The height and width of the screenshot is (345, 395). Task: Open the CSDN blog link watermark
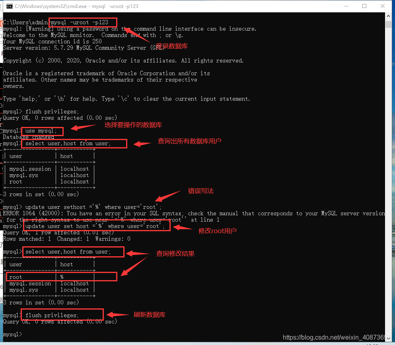335,337
